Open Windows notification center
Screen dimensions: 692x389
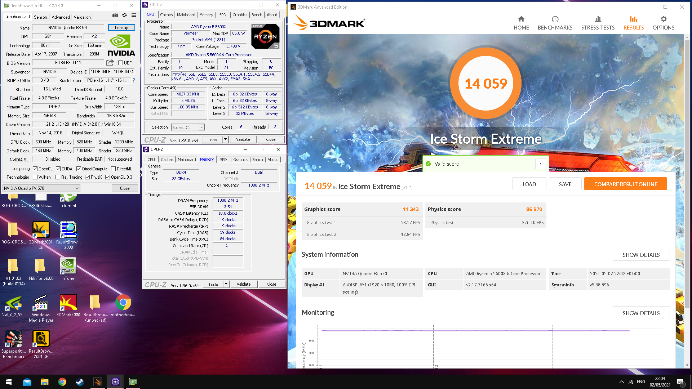[x=681, y=382]
